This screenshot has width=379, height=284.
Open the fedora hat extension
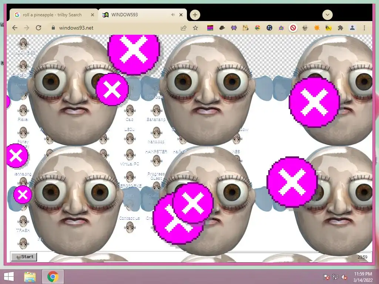222,28
